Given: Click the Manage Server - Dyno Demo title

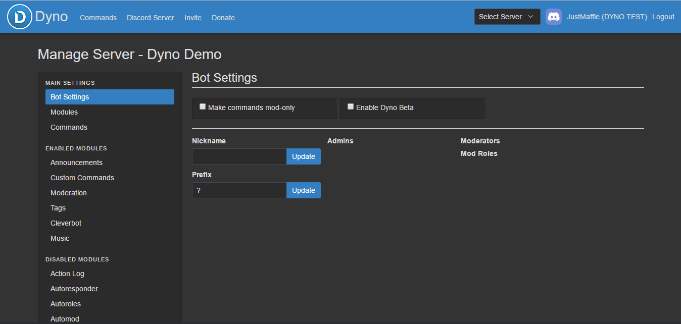Looking at the screenshot, I should 130,54.
